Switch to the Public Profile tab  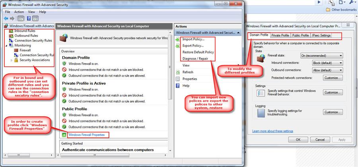click(300, 36)
